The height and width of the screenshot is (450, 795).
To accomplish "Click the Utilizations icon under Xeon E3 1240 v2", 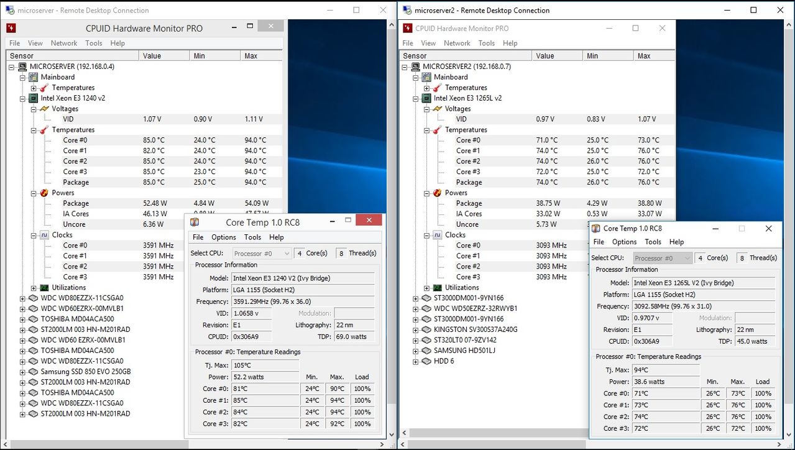I will pos(44,288).
